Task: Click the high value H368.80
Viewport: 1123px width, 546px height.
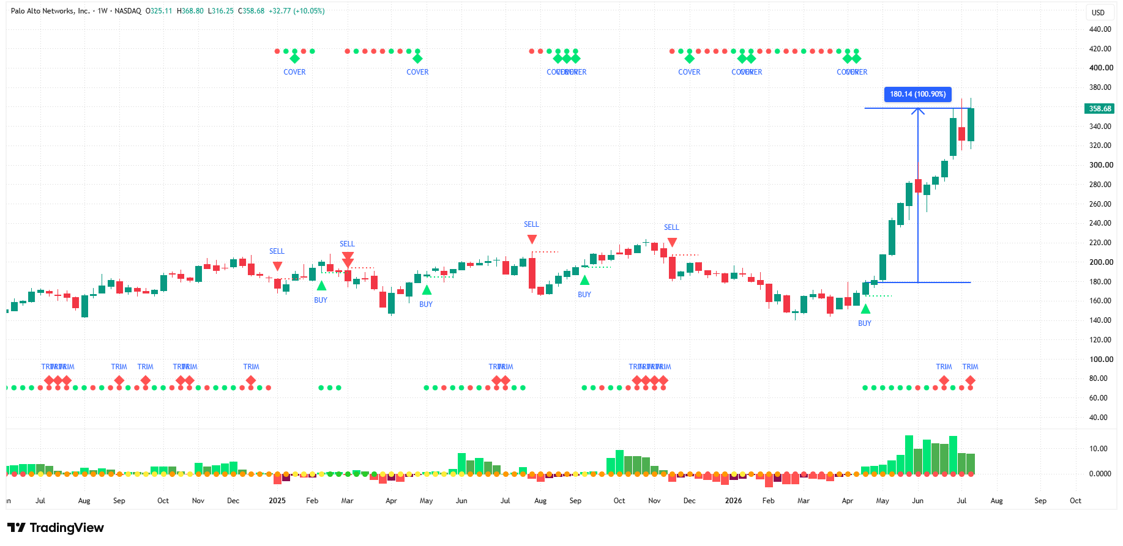Action: (190, 11)
